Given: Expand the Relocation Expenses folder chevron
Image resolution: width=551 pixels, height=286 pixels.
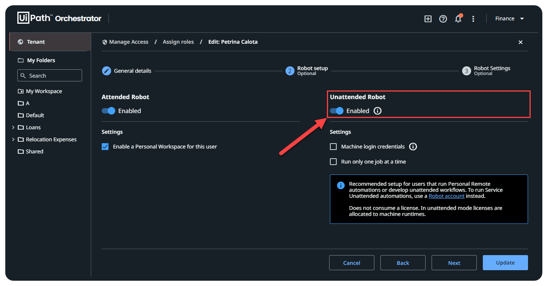Looking at the screenshot, I should coord(14,139).
